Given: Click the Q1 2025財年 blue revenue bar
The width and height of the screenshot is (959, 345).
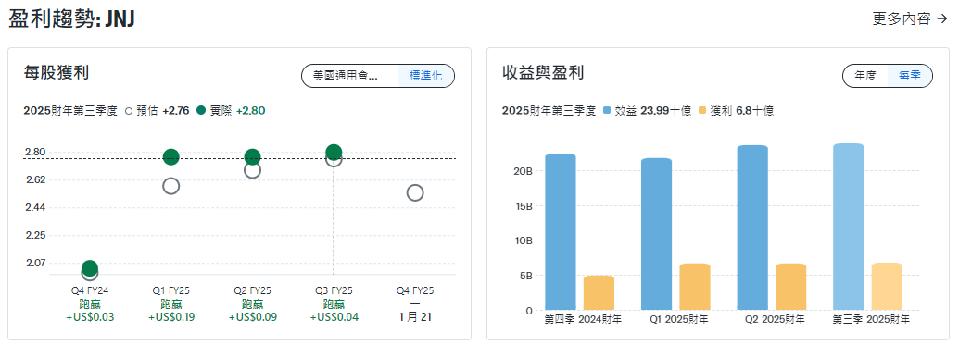Looking at the screenshot, I should (656, 234).
